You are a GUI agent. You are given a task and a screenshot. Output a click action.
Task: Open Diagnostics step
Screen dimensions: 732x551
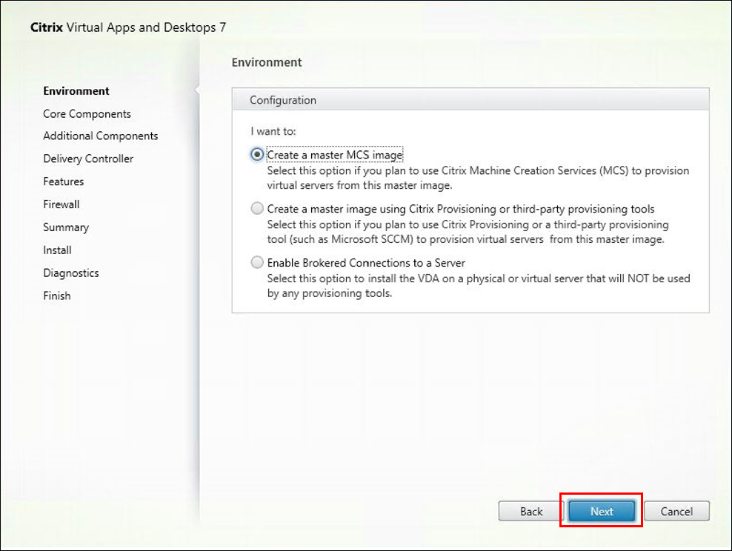[71, 273]
